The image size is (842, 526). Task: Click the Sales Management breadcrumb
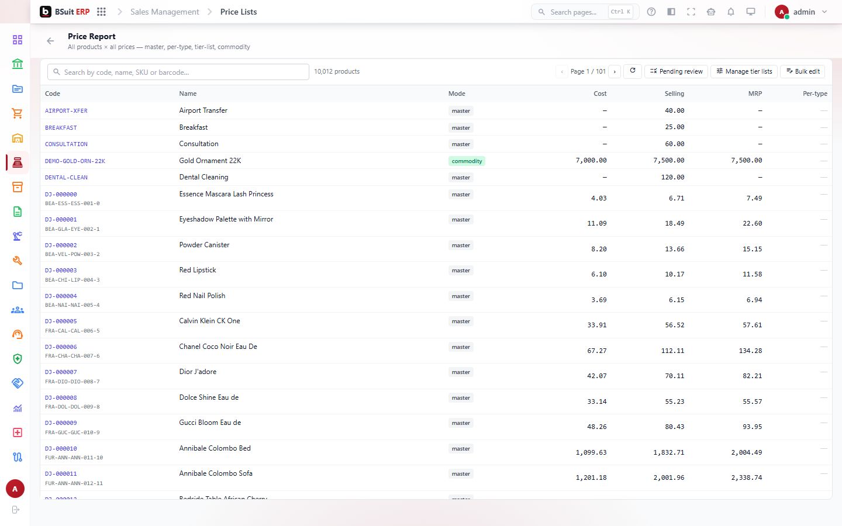[165, 12]
